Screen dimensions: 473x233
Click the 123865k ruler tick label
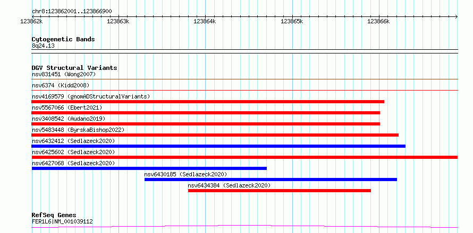tap(292, 21)
